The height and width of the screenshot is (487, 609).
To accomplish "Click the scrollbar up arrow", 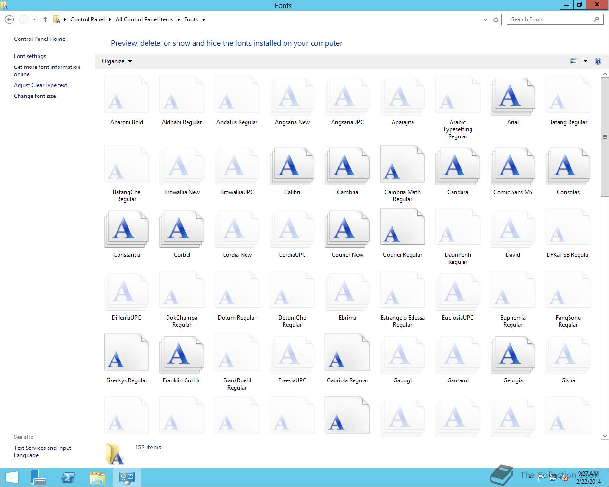I will click(x=605, y=73).
